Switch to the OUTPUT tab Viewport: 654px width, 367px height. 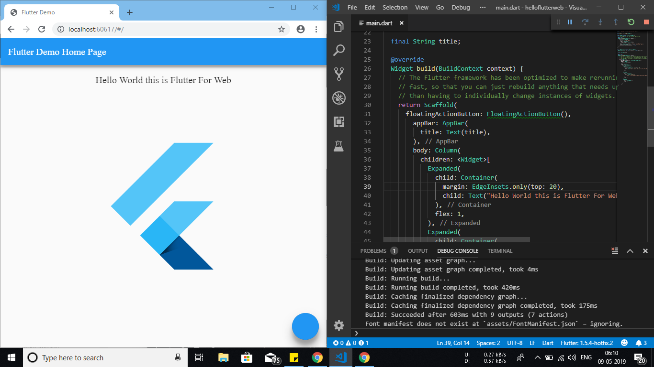[418, 251]
